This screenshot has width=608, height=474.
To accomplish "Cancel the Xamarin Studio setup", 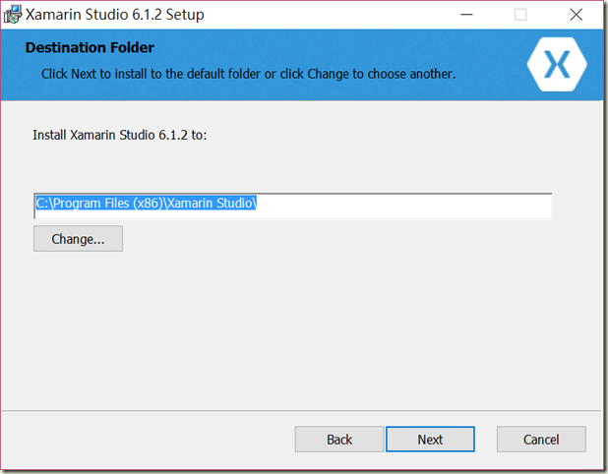I will point(541,440).
